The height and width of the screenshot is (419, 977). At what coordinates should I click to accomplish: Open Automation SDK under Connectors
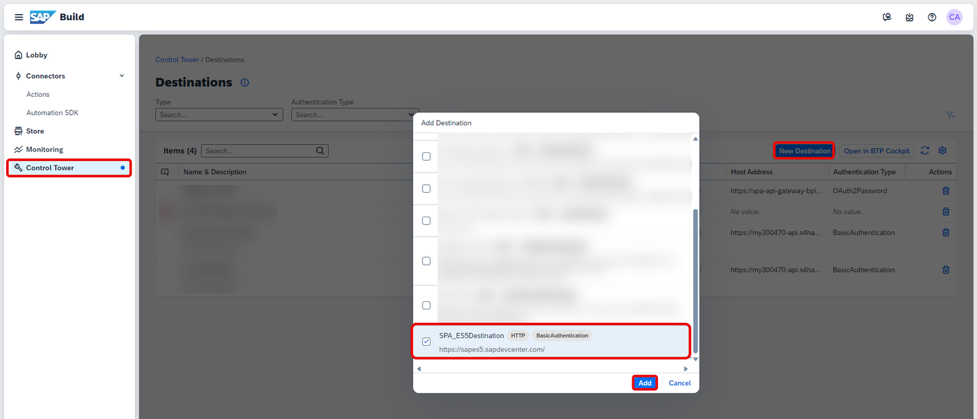[52, 112]
